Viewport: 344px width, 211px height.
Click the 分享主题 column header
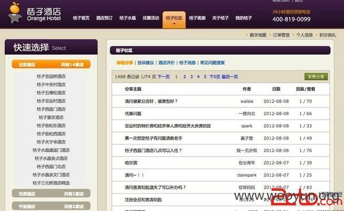tap(133, 89)
